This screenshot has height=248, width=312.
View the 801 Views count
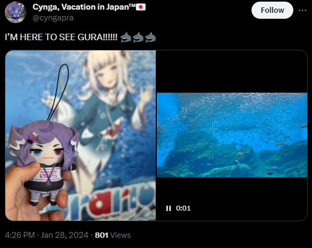pyautogui.click(x=113, y=235)
